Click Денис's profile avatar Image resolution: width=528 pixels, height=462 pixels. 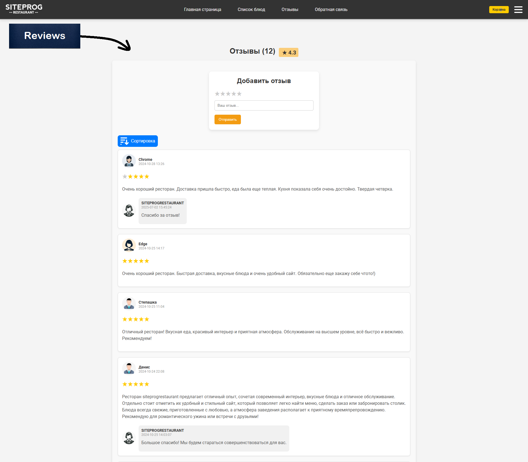point(129,369)
